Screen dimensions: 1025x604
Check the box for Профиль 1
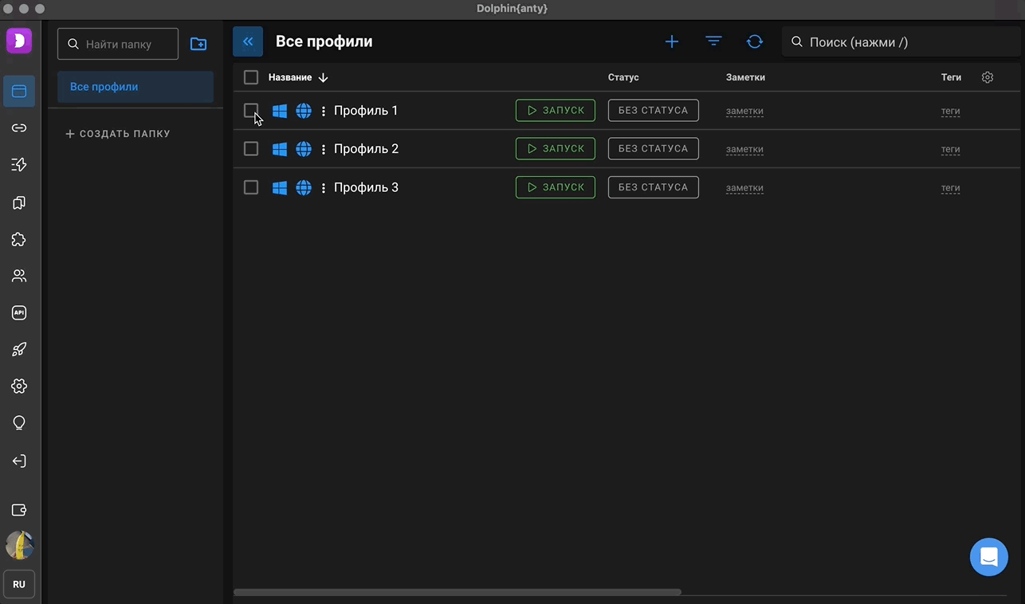[x=251, y=110]
